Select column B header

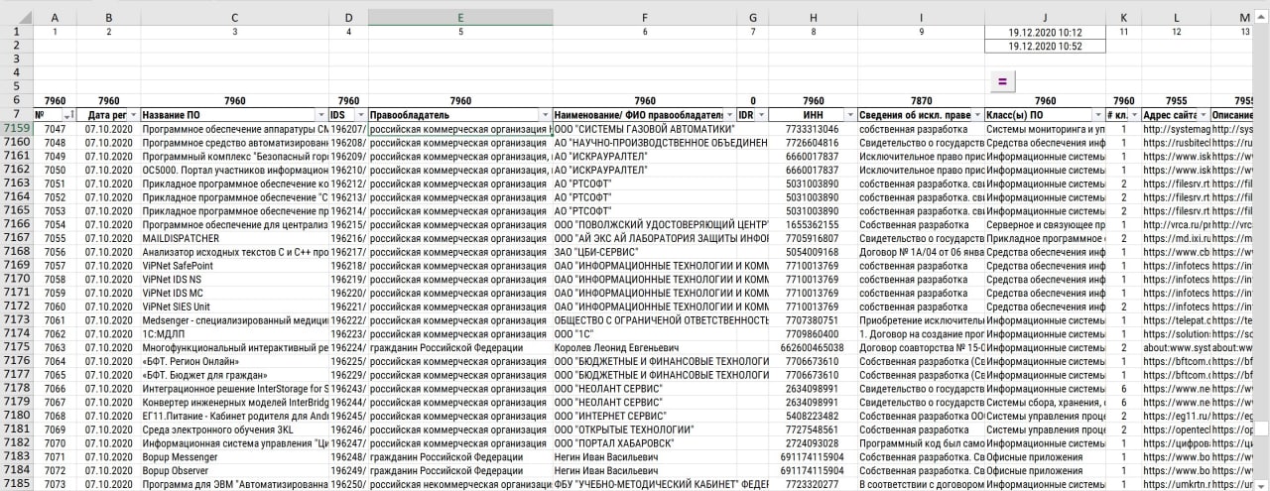pyautogui.click(x=108, y=18)
